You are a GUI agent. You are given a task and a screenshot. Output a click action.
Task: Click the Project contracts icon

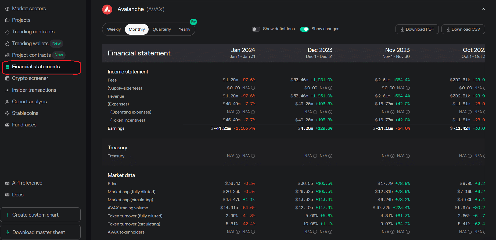tap(8, 55)
